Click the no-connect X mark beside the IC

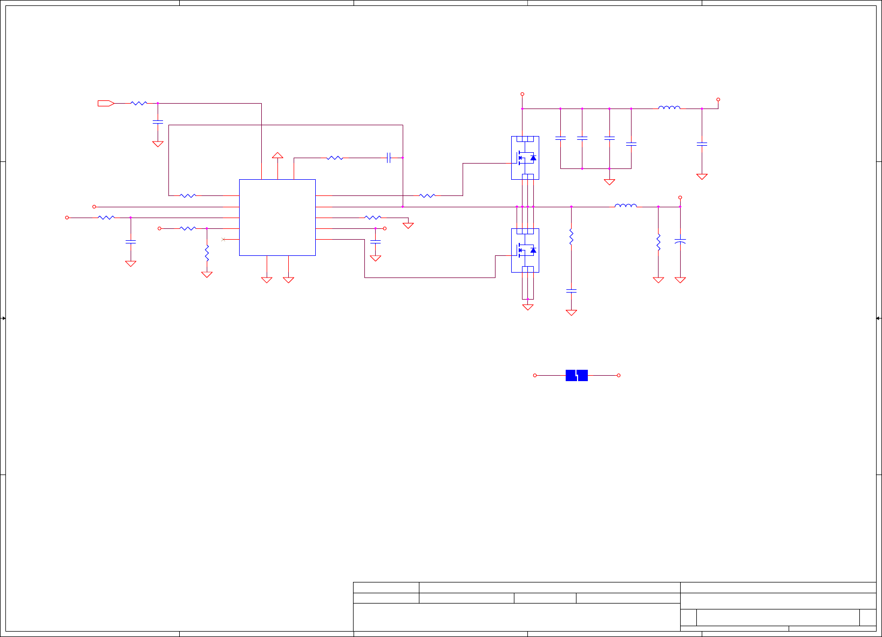click(x=223, y=239)
